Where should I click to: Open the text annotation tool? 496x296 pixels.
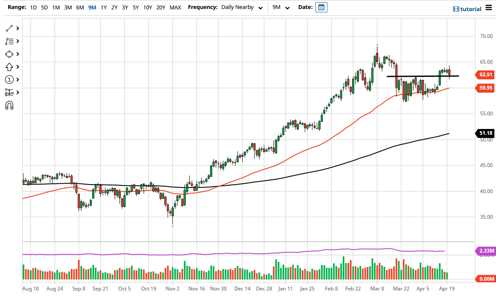tap(9, 41)
